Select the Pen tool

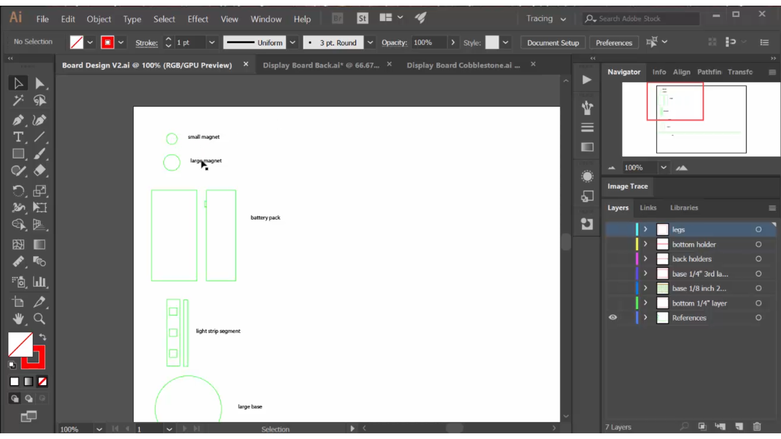(18, 120)
